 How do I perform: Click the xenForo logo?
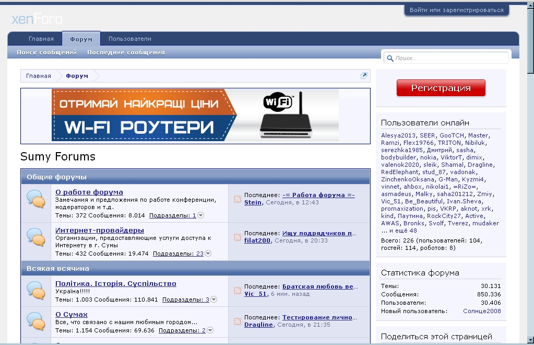point(37,19)
